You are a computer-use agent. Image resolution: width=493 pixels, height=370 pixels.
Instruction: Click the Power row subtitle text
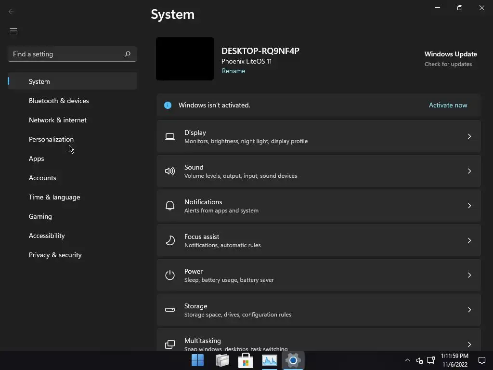coord(229,280)
